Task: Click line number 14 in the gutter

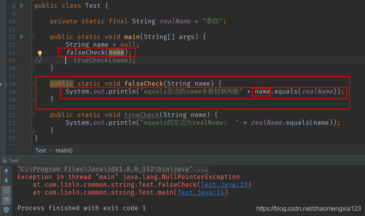Action: (x=12, y=53)
